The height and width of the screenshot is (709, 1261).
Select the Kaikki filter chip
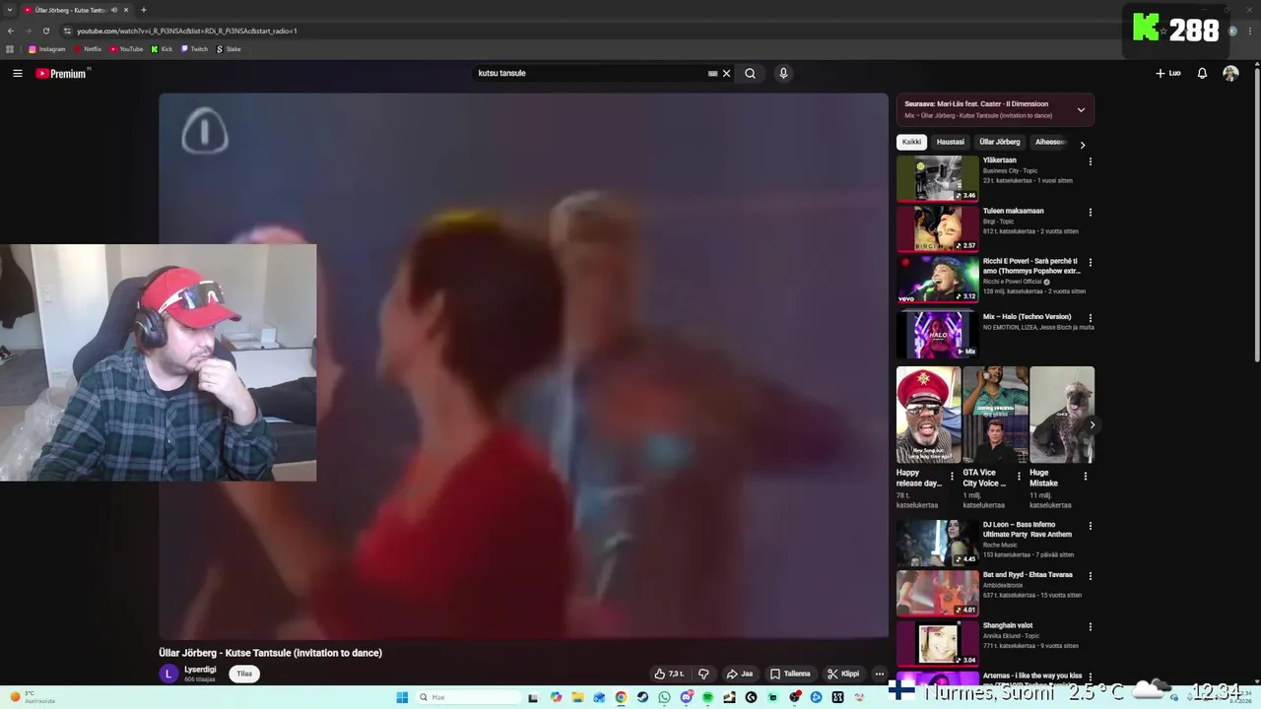(x=911, y=142)
